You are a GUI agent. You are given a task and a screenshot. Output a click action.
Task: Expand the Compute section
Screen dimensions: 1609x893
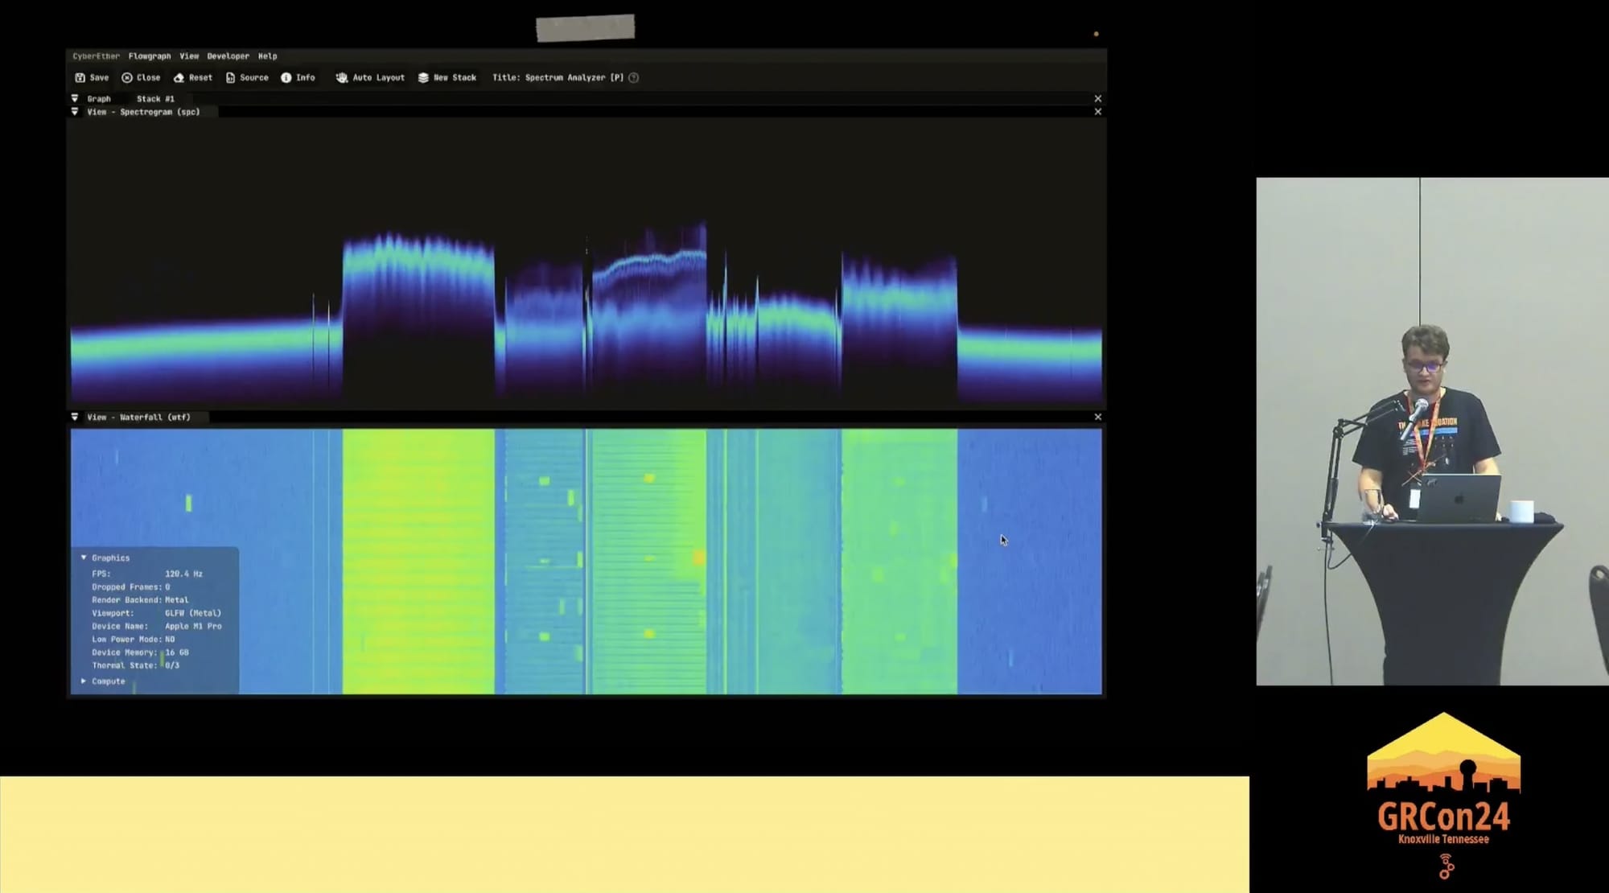[84, 681]
